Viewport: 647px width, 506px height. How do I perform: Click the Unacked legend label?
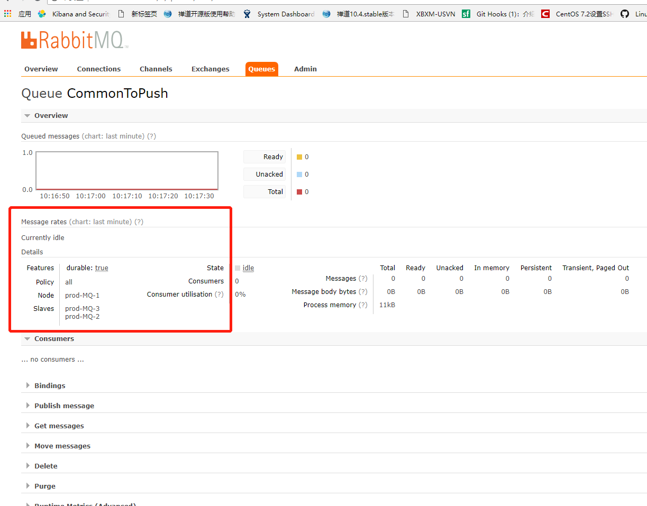tap(265, 174)
